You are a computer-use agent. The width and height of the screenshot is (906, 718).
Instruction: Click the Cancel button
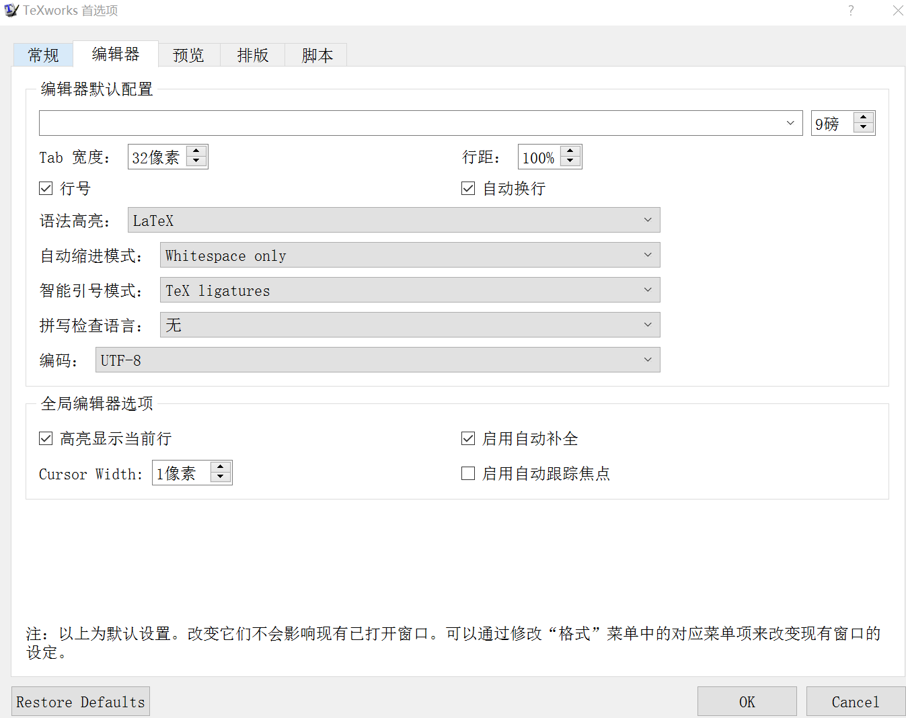pyautogui.click(x=856, y=701)
